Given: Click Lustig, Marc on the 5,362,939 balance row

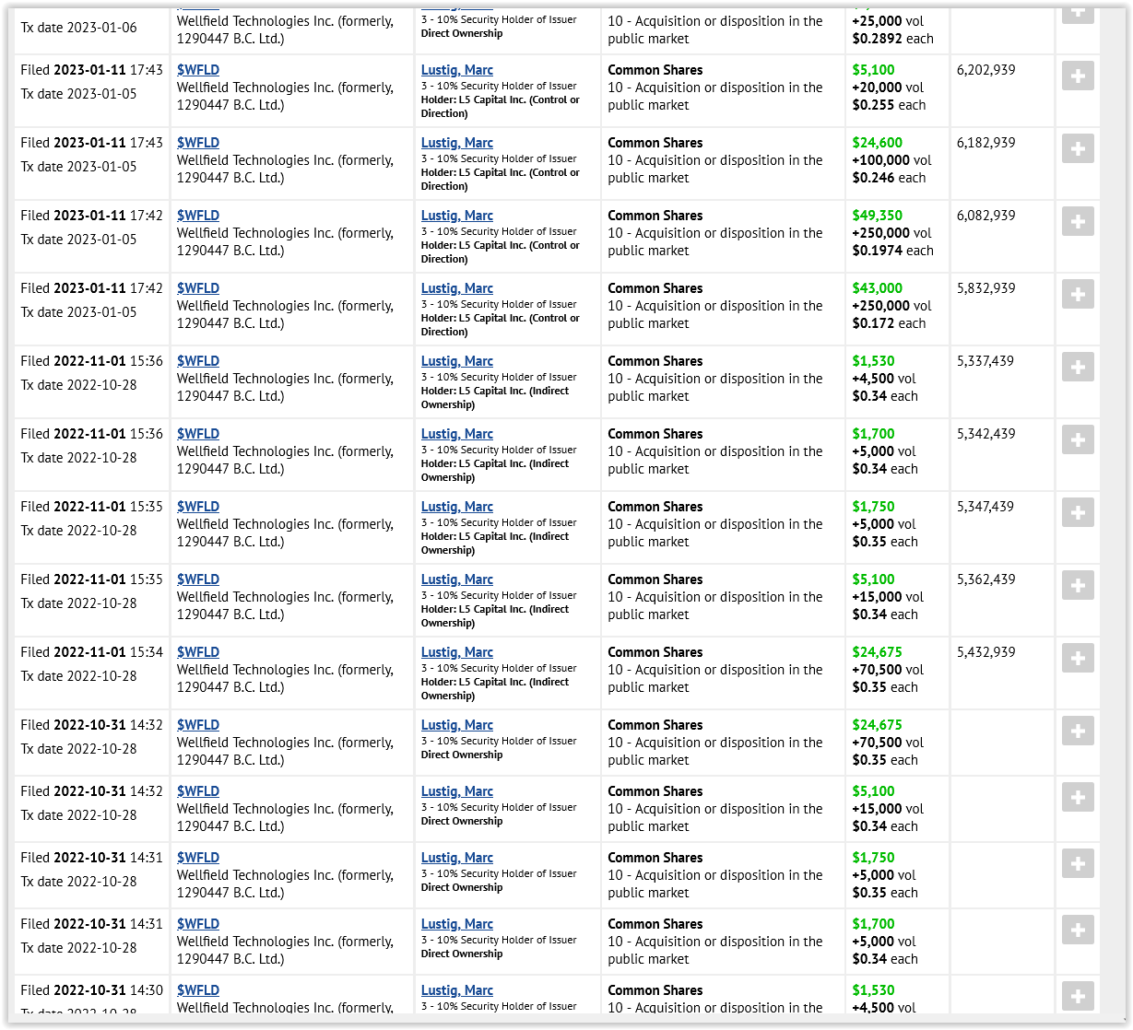Looking at the screenshot, I should [456, 579].
